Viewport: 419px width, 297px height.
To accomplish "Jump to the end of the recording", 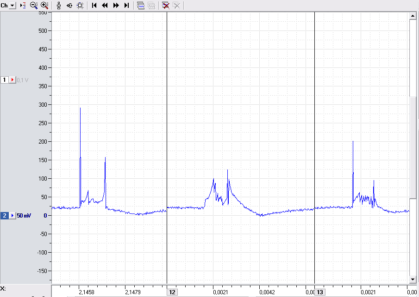I will [127, 6].
